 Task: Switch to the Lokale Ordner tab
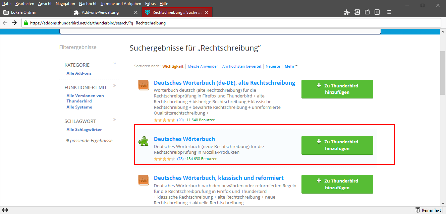coord(36,12)
